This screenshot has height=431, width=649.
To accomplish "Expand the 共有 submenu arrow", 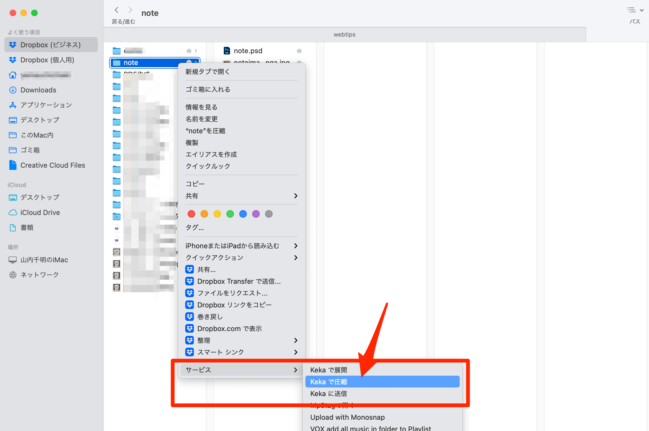I will tap(296, 196).
